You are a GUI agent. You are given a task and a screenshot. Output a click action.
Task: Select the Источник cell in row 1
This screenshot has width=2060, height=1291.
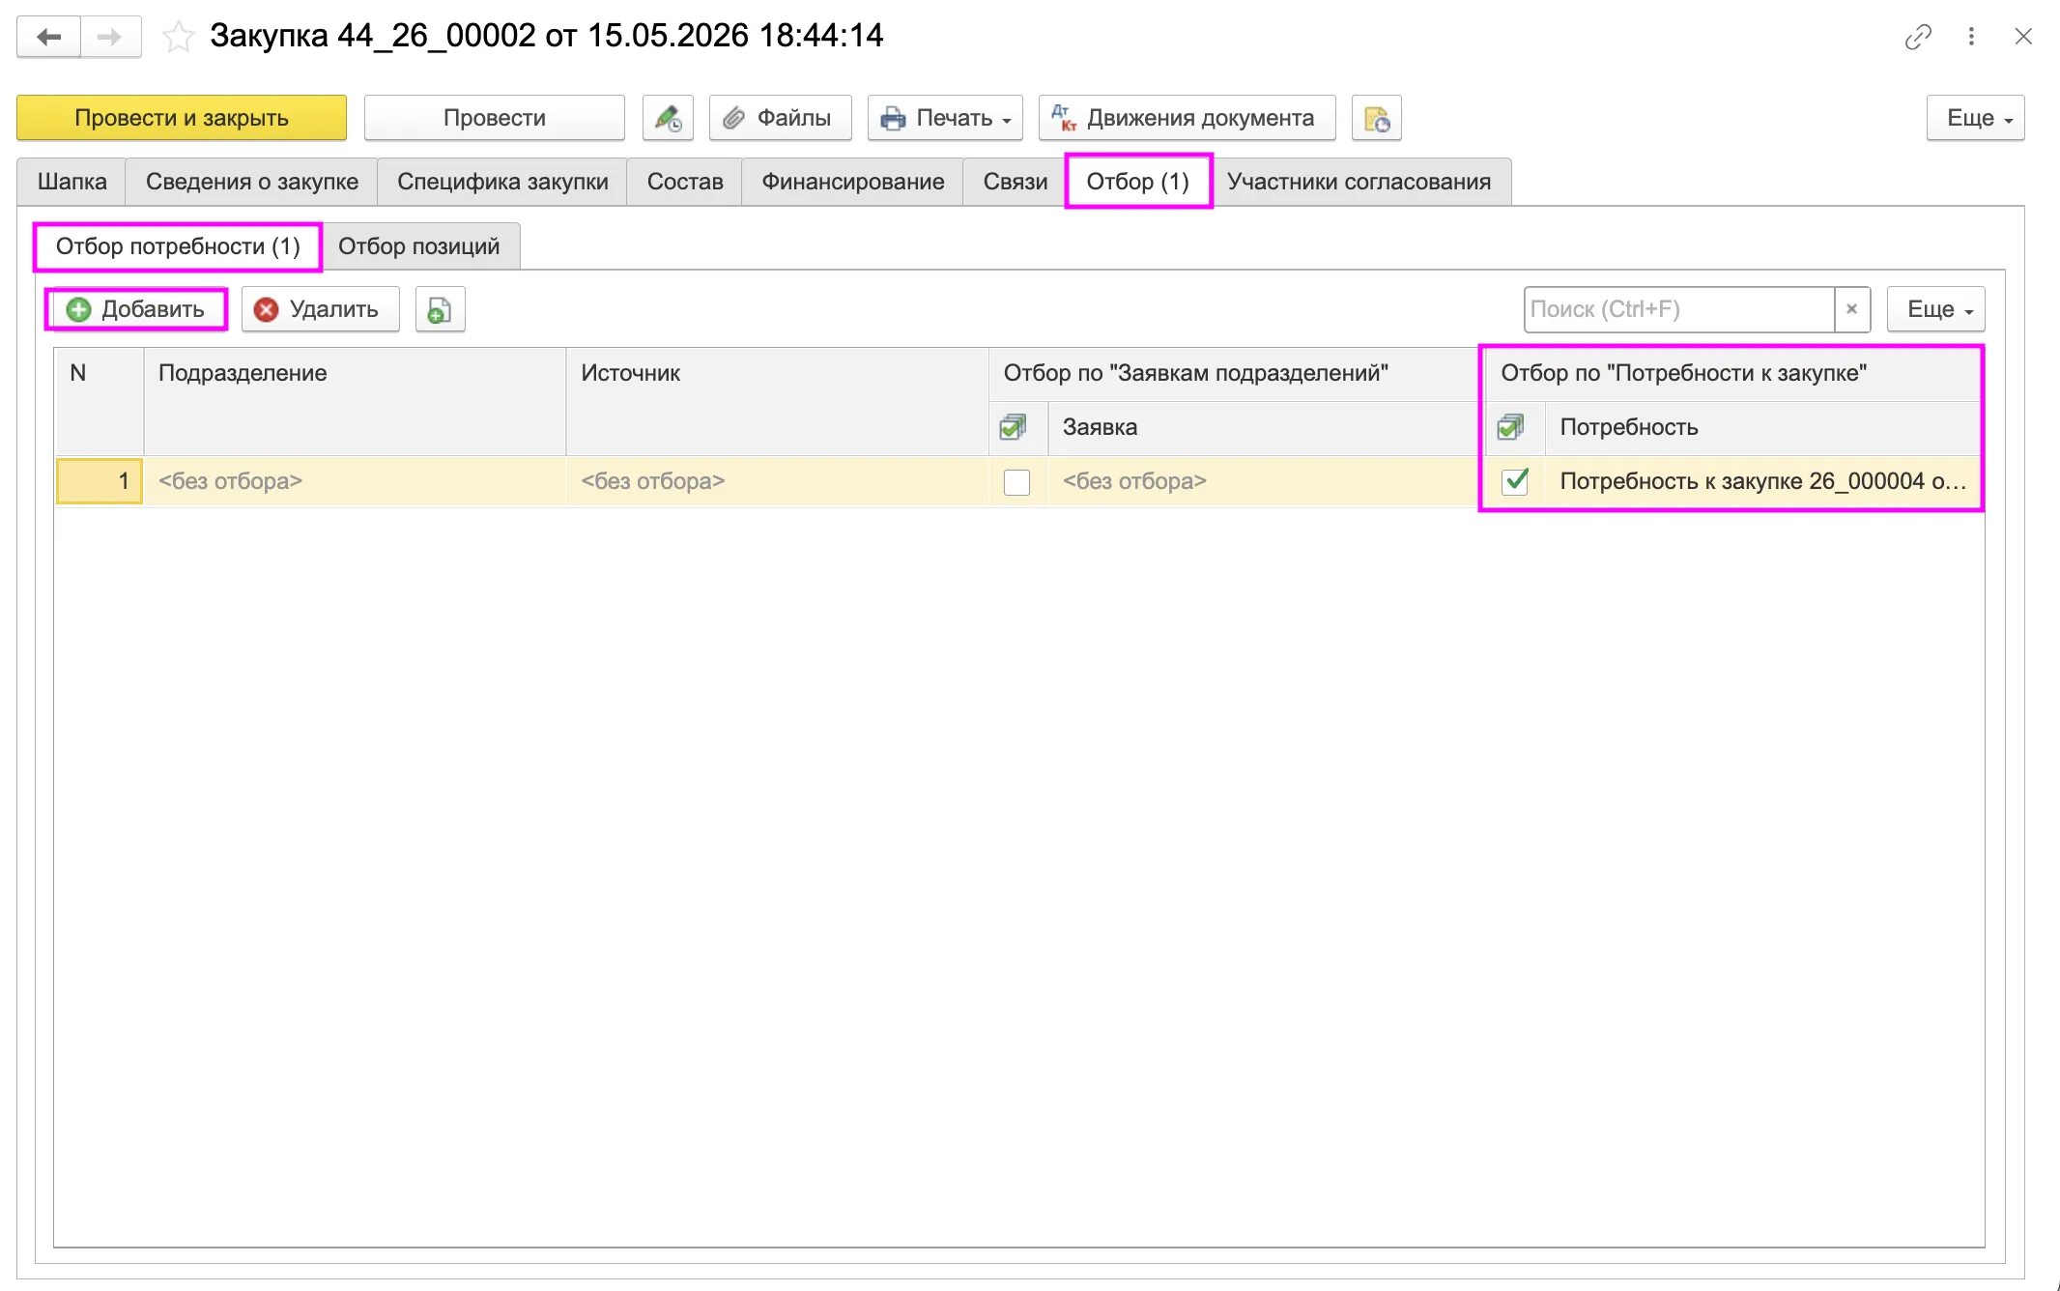click(777, 481)
